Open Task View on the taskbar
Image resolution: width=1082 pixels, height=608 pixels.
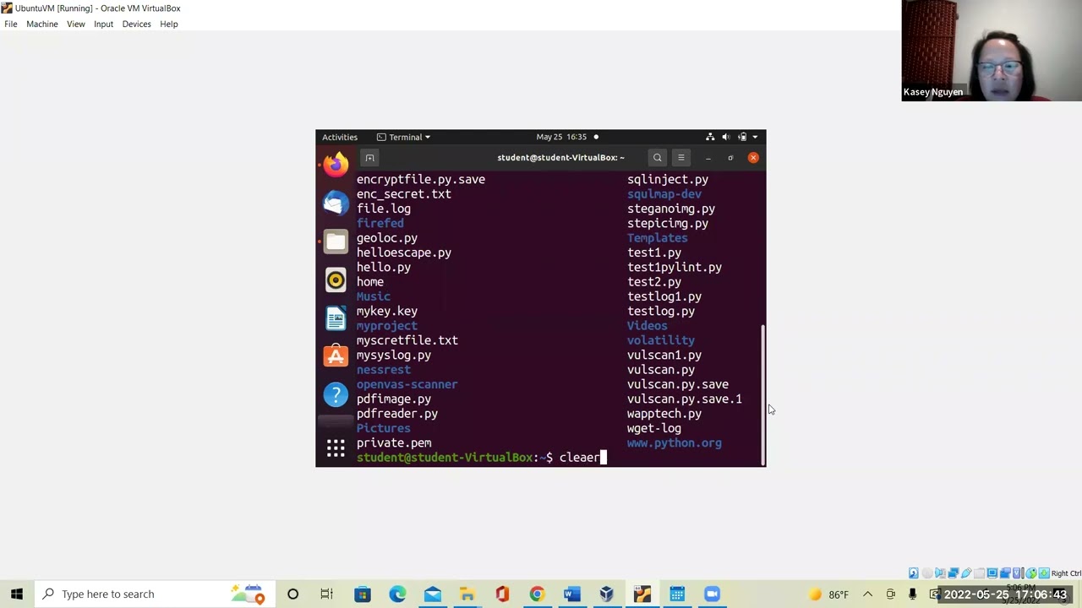327,594
